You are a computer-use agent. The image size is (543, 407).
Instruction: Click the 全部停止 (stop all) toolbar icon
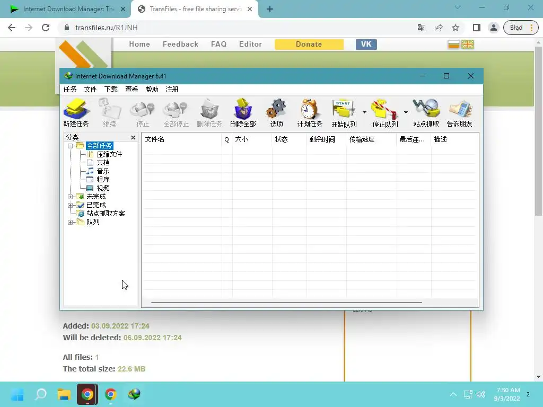click(176, 112)
